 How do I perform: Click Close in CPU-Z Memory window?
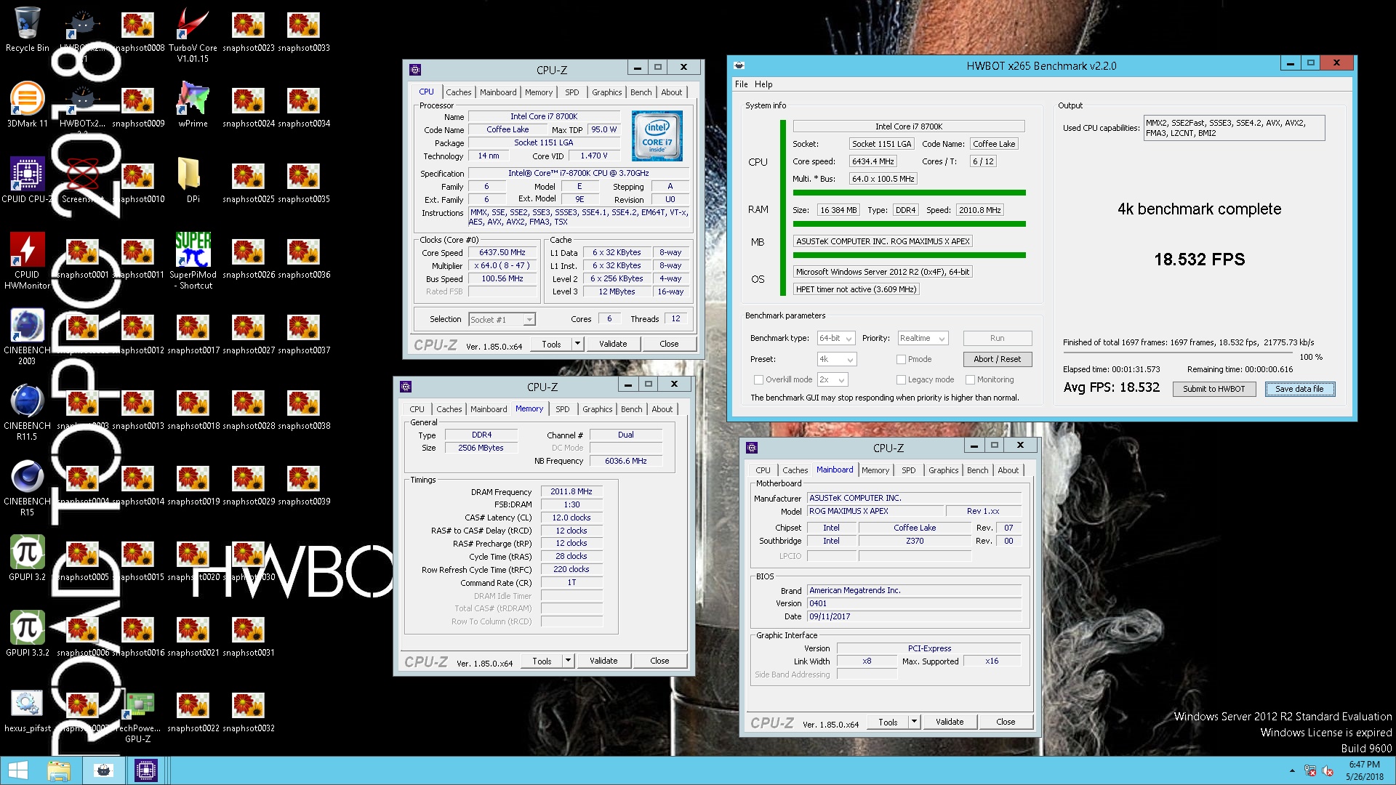(x=659, y=661)
